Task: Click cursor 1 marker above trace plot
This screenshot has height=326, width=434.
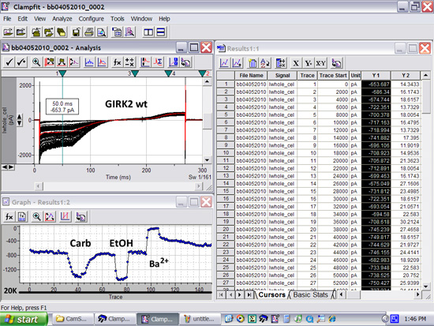Action: click(x=62, y=73)
